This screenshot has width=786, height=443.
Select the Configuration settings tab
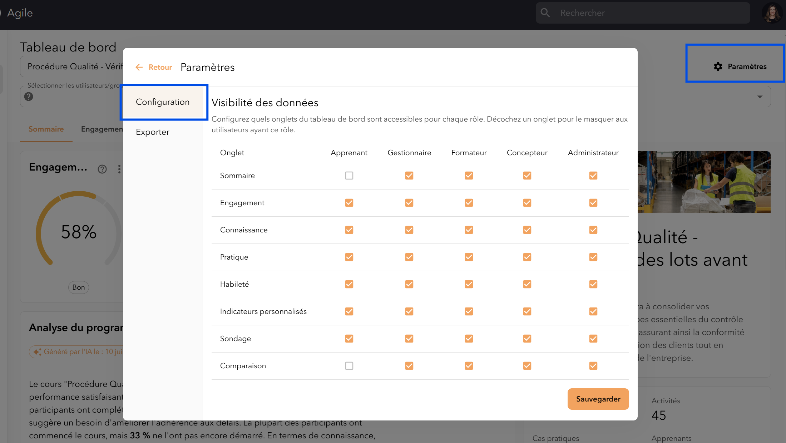[163, 102]
